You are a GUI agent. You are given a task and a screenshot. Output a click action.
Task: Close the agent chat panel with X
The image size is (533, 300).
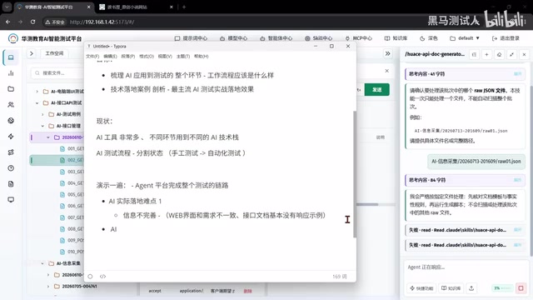(524, 54)
